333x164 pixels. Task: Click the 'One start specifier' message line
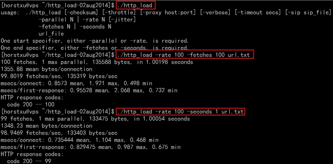95,41
